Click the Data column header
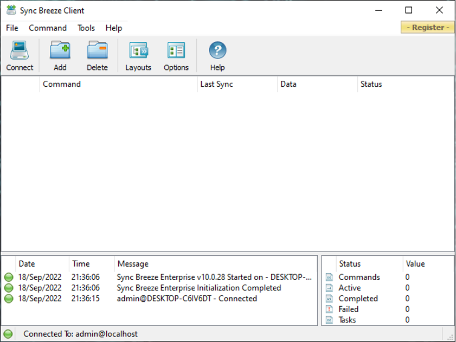 (x=317, y=85)
